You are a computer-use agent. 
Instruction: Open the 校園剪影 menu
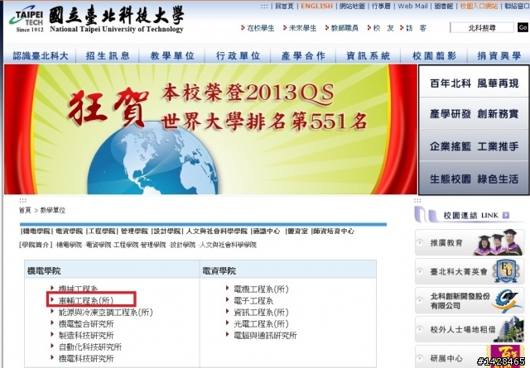[x=434, y=55]
